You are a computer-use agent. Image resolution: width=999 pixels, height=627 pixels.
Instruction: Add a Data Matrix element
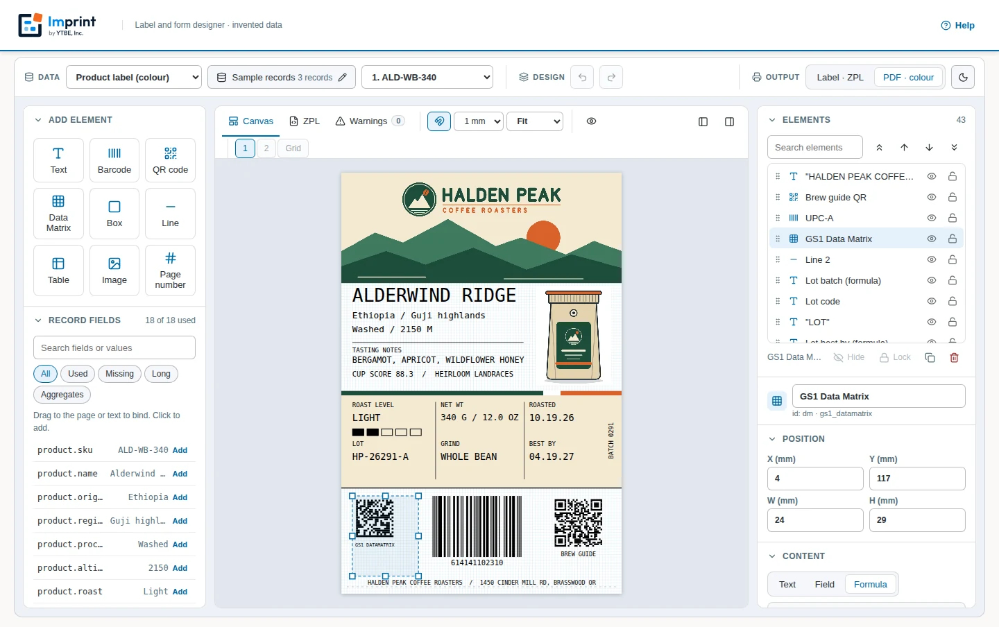[x=58, y=214]
